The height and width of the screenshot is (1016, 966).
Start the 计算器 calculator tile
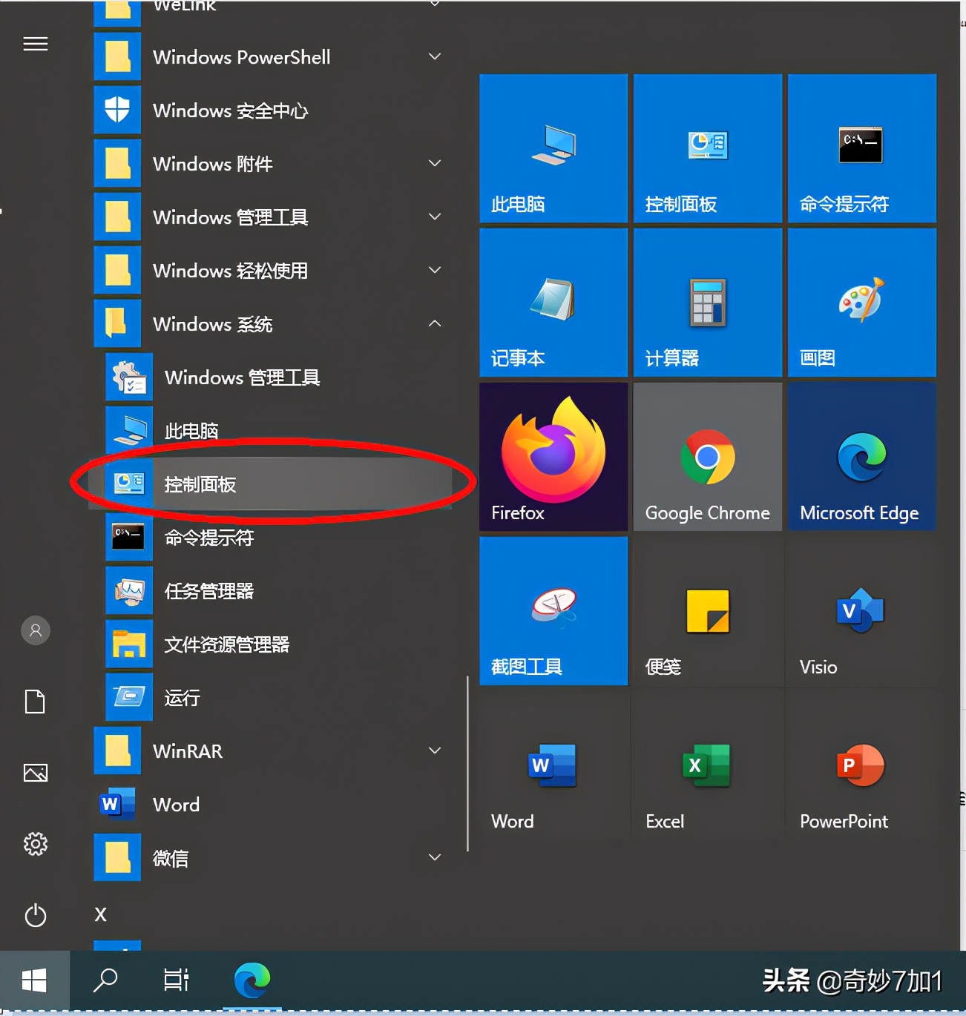coord(707,302)
